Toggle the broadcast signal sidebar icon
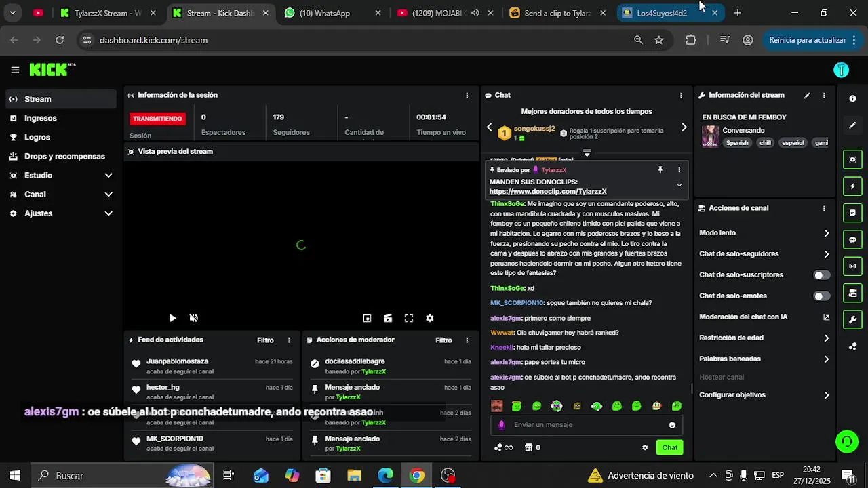Image resolution: width=868 pixels, height=488 pixels. pyautogui.click(x=852, y=266)
